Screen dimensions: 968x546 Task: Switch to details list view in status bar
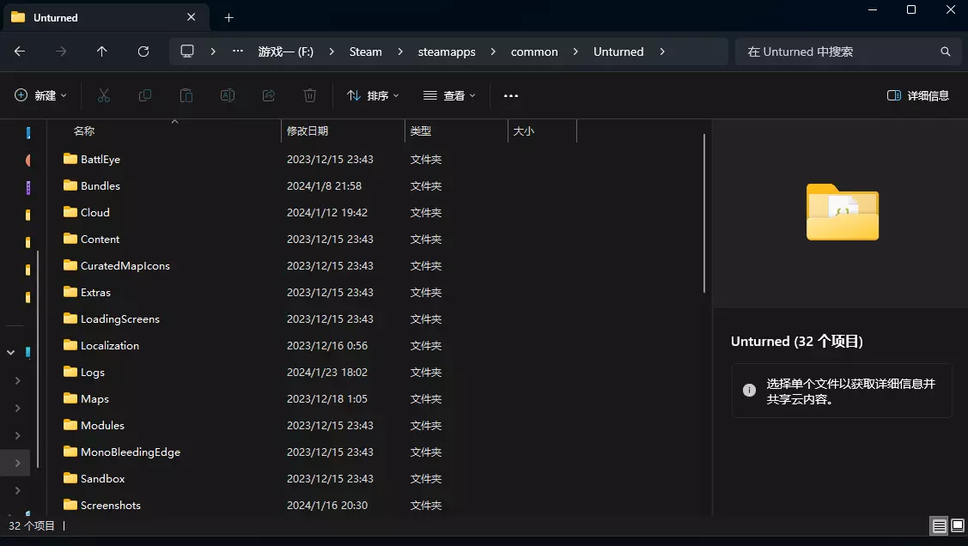click(939, 525)
